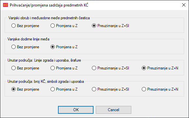The height and width of the screenshot is (118, 189).
Task: Choose 'Promjena u Z' for Vanjski obrub
Action: (x=64, y=26)
